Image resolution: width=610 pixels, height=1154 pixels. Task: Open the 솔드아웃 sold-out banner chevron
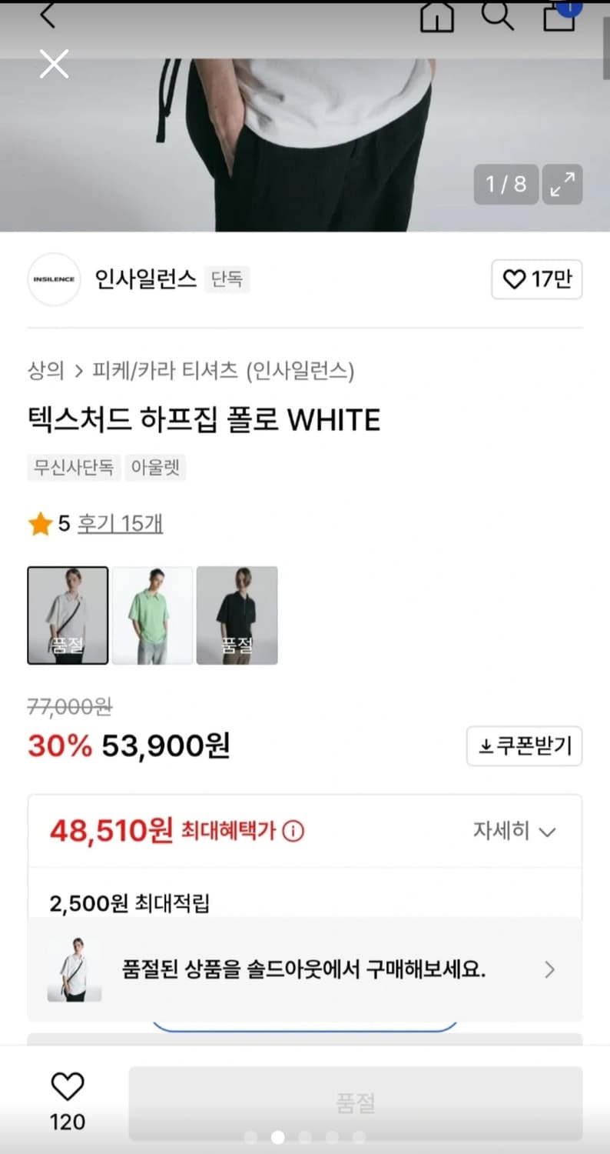pos(549,970)
